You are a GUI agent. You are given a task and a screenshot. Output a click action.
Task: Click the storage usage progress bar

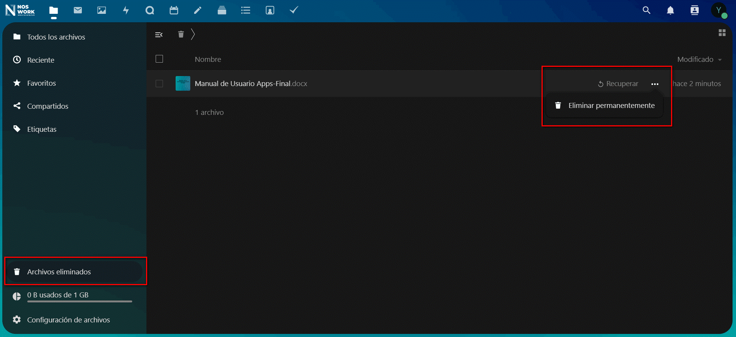point(80,302)
